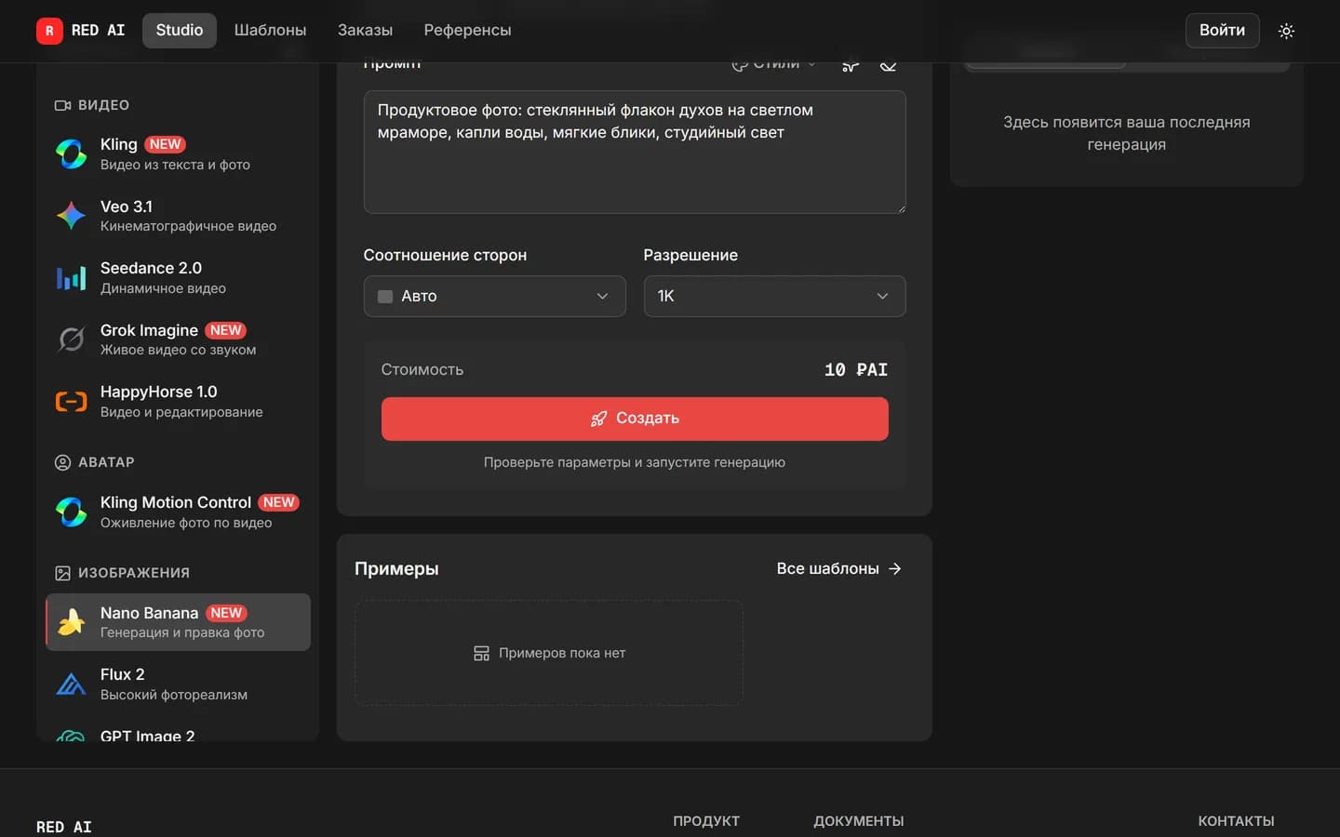The width and height of the screenshot is (1340, 837).
Task: Click the 10 PAI cost value
Action: [x=856, y=370]
